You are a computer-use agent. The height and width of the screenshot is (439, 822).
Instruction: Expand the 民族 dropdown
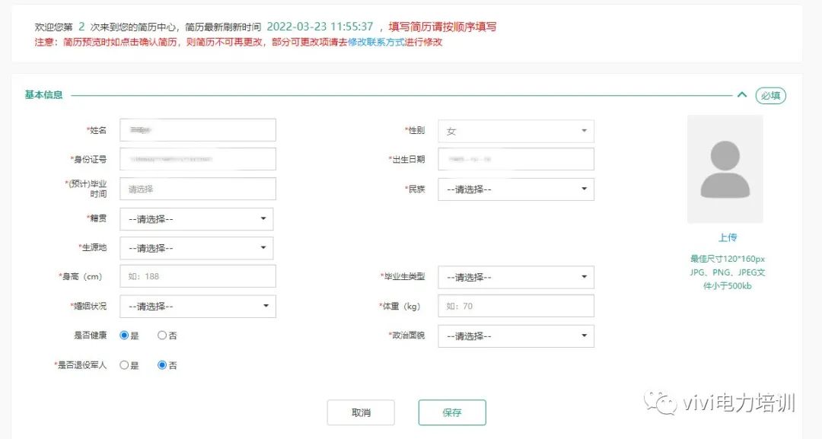(515, 189)
